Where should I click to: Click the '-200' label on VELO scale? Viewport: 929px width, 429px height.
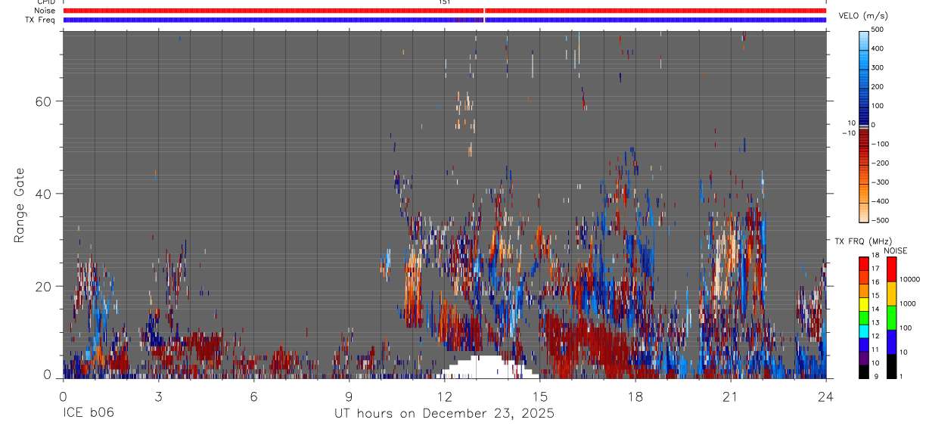(878, 163)
